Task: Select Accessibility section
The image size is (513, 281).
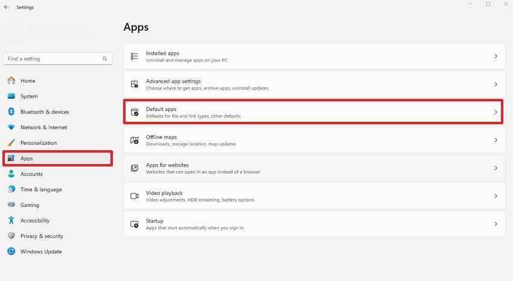Action: point(57,220)
